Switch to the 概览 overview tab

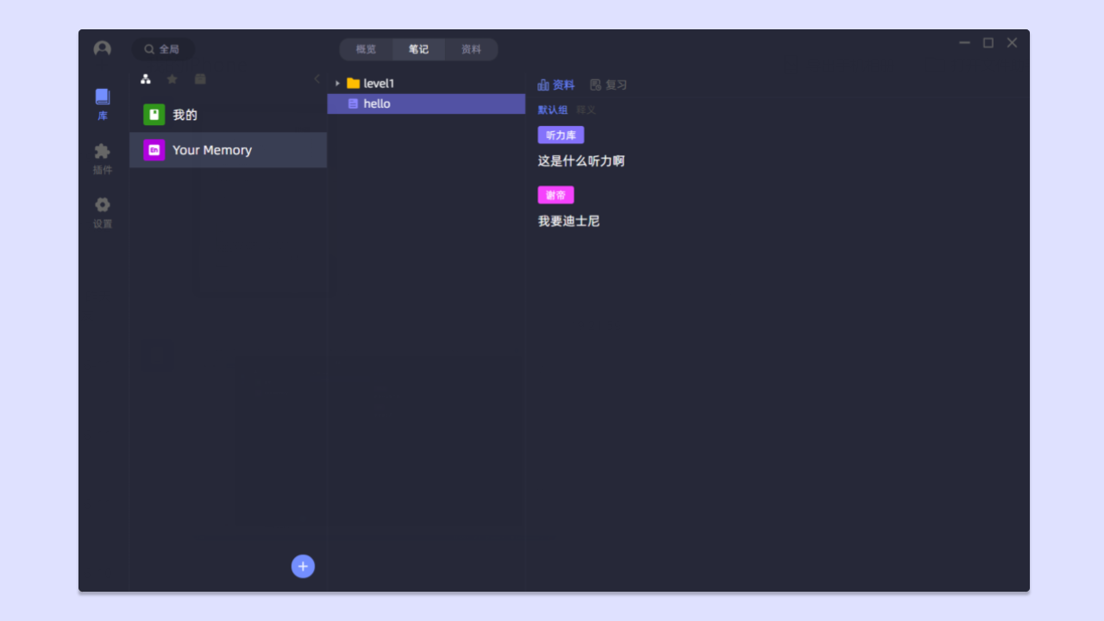(x=367, y=49)
